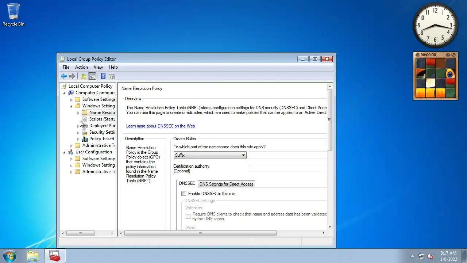
Task: Open the blue Help toolbar icon
Action: click(x=103, y=76)
